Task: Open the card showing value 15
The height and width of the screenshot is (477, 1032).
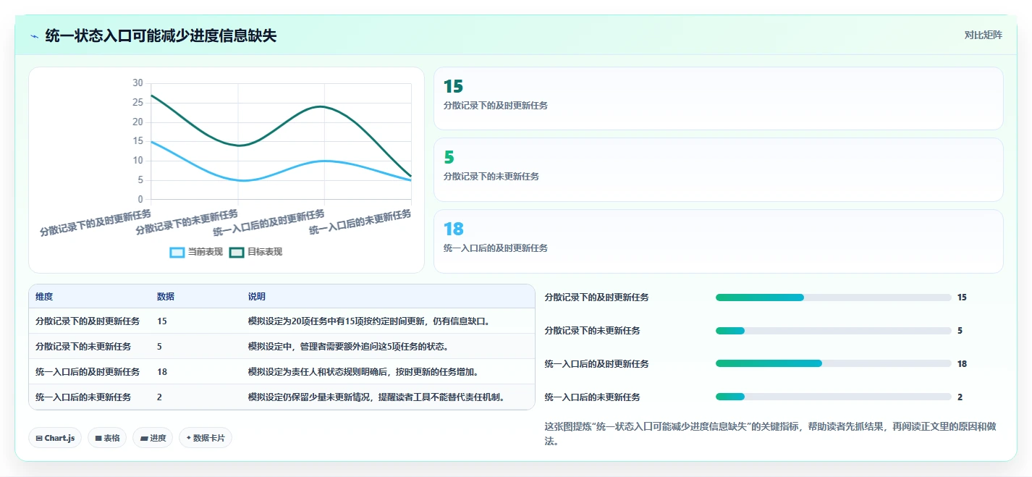Action: point(718,98)
